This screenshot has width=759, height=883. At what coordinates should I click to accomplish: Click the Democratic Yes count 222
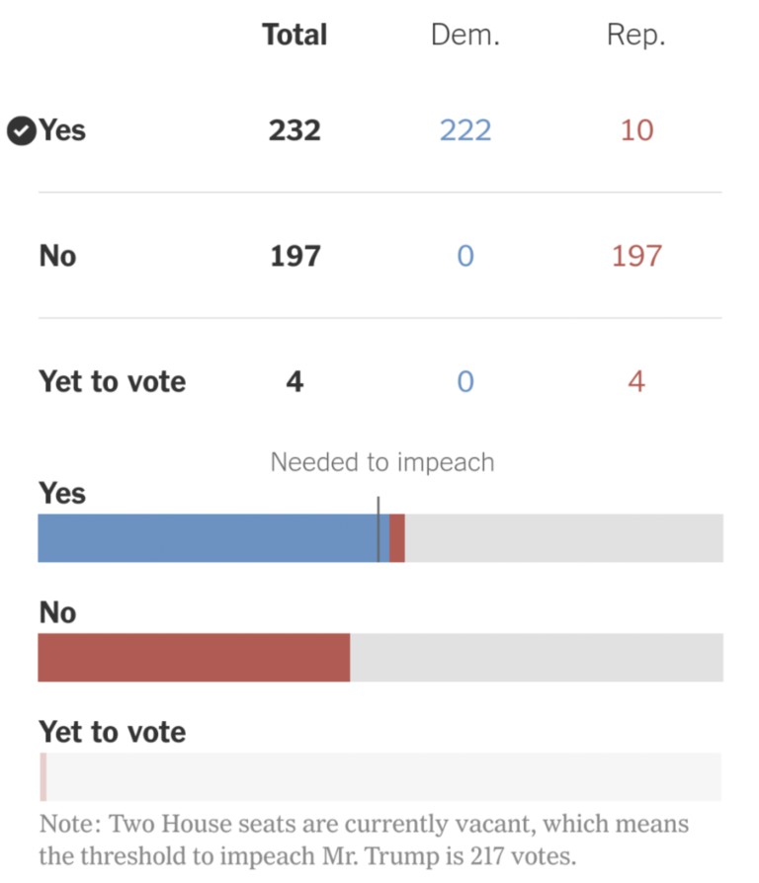(x=465, y=130)
